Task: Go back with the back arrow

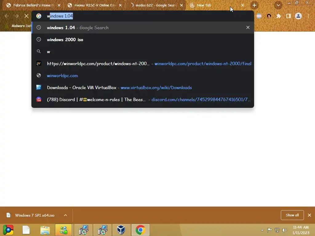Action: coord(6,16)
